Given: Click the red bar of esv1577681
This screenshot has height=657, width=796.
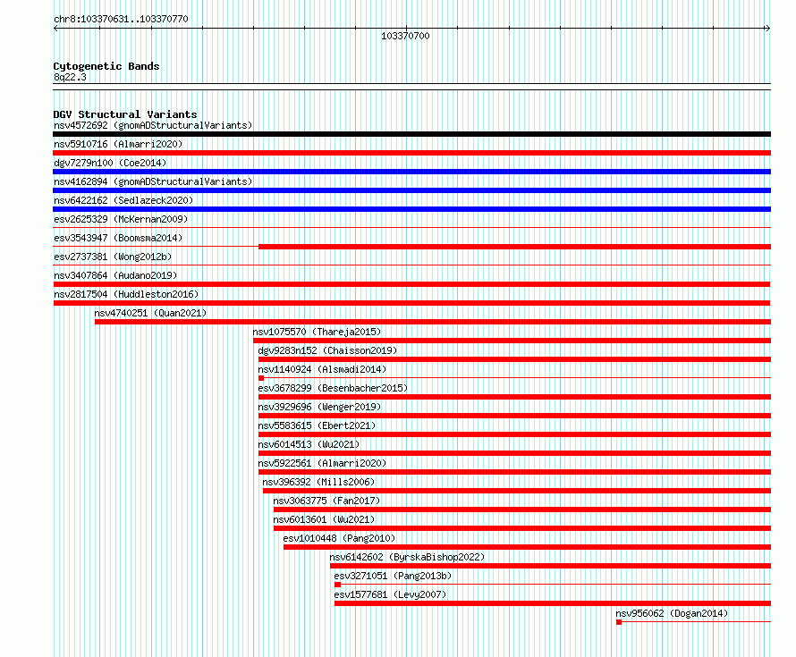Looking at the screenshot, I should click(553, 603).
